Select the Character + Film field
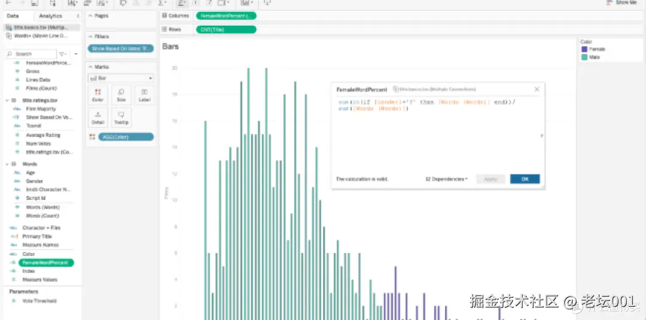Viewport: 646px width, 320px height. tap(41, 228)
